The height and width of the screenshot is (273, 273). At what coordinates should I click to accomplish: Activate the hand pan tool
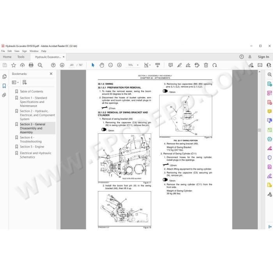[102, 65]
